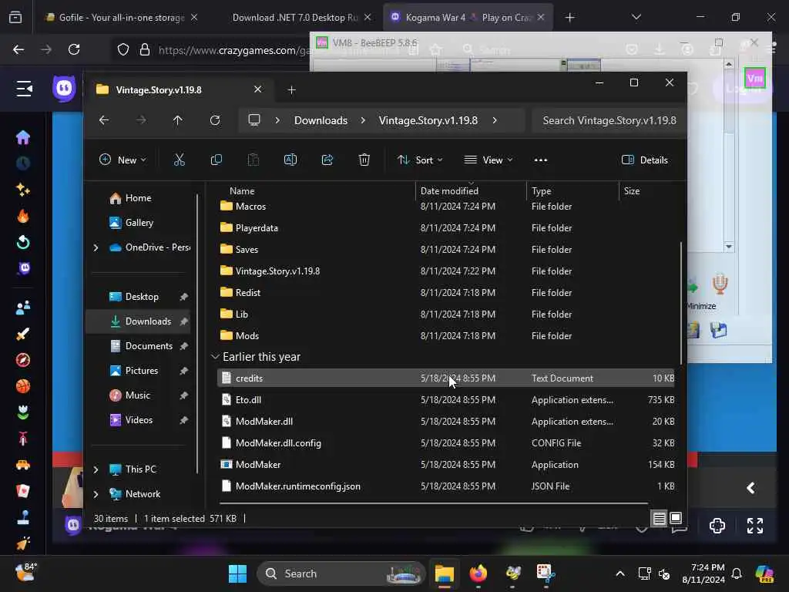This screenshot has height=592, width=789.
Task: Open Windows Start menu
Action: tap(237, 573)
